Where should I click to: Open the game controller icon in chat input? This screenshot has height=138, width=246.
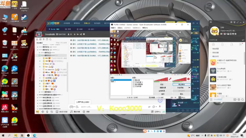[71, 107]
